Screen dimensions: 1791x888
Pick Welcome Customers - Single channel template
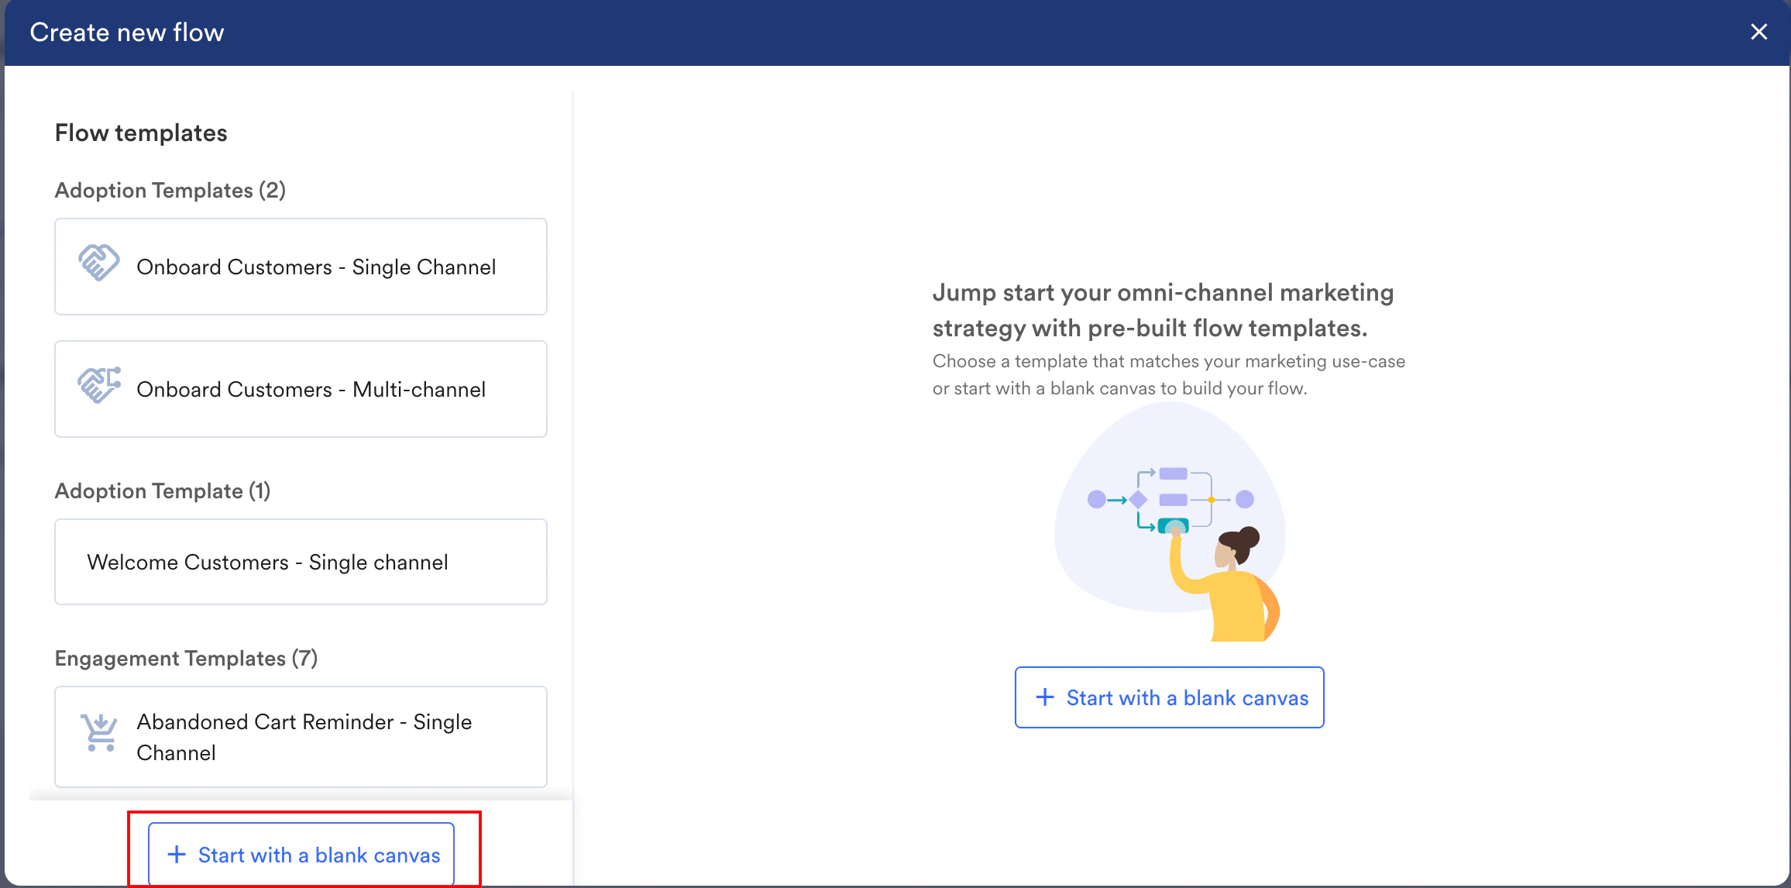pyautogui.click(x=268, y=563)
